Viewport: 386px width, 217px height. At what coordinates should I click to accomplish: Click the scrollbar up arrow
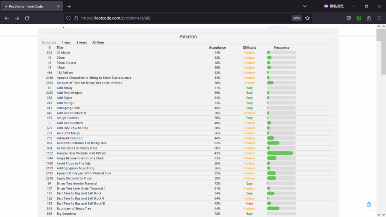tap(383, 26)
